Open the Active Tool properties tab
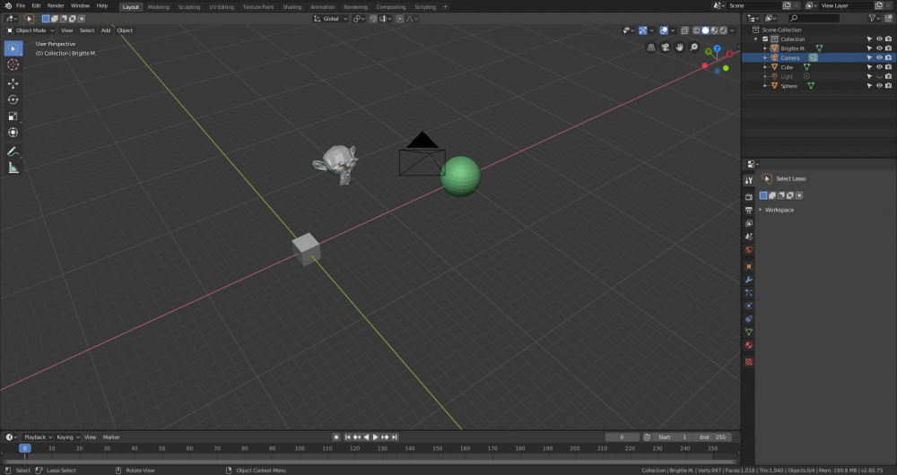 [749, 180]
